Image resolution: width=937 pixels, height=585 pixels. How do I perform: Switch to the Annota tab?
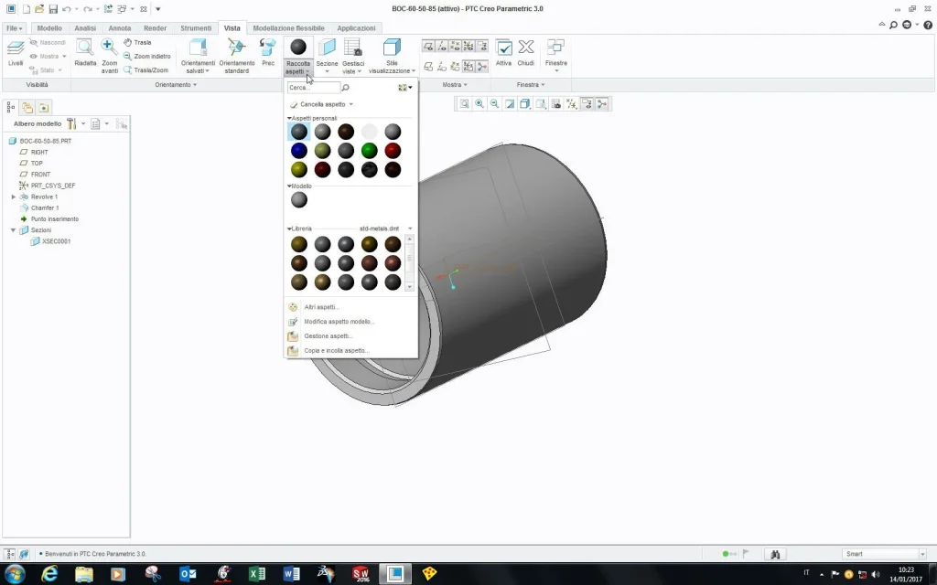120,28
